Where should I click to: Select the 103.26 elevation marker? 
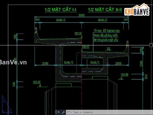pos(37,82)
